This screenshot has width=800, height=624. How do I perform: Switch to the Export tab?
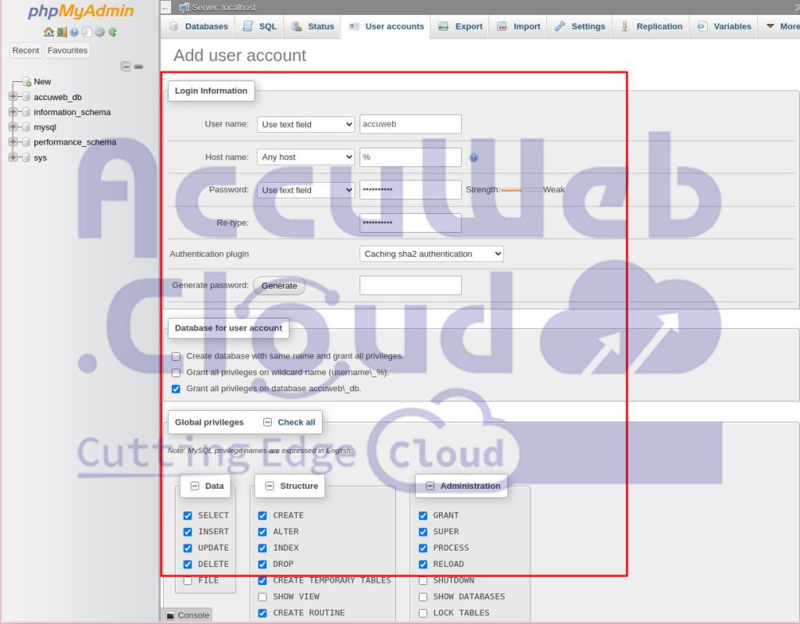[460, 27]
